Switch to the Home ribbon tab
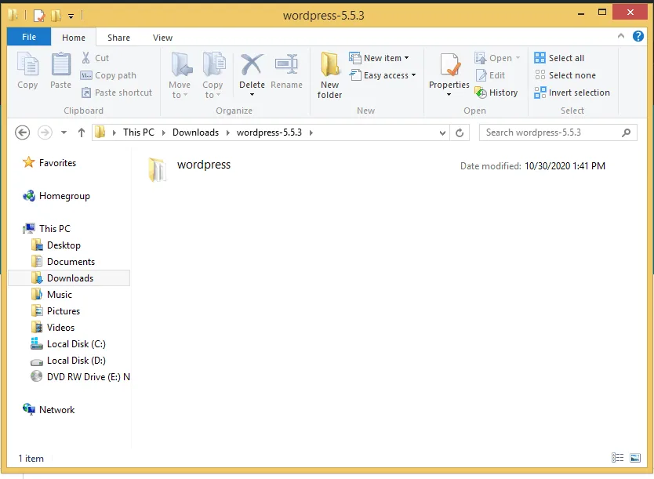 pos(74,38)
